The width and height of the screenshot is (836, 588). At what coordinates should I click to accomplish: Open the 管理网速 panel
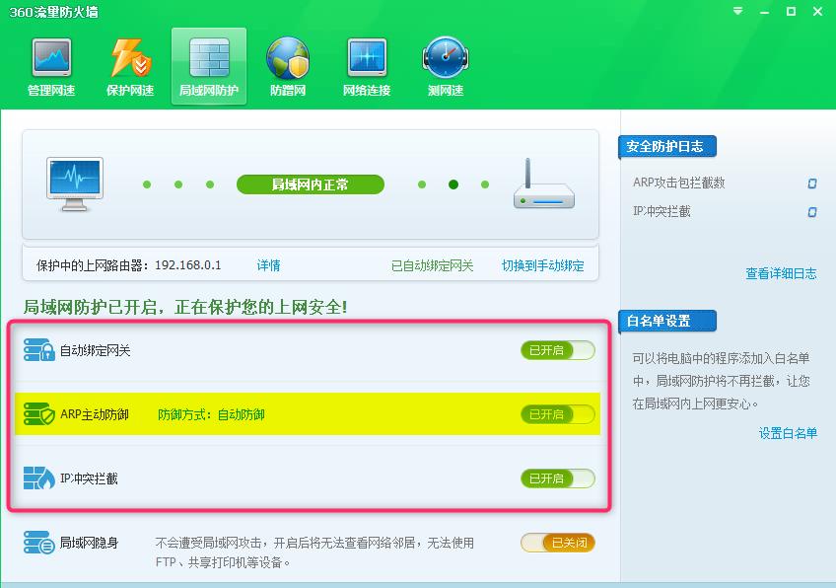[51, 65]
